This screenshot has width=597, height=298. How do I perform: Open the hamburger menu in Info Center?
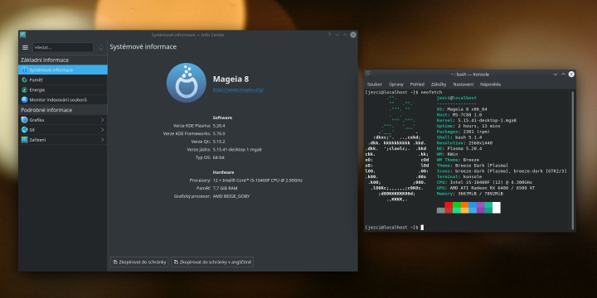point(25,47)
